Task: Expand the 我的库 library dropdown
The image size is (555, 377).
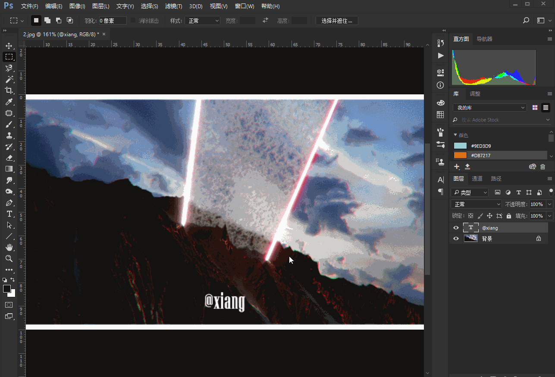Action: (490, 108)
